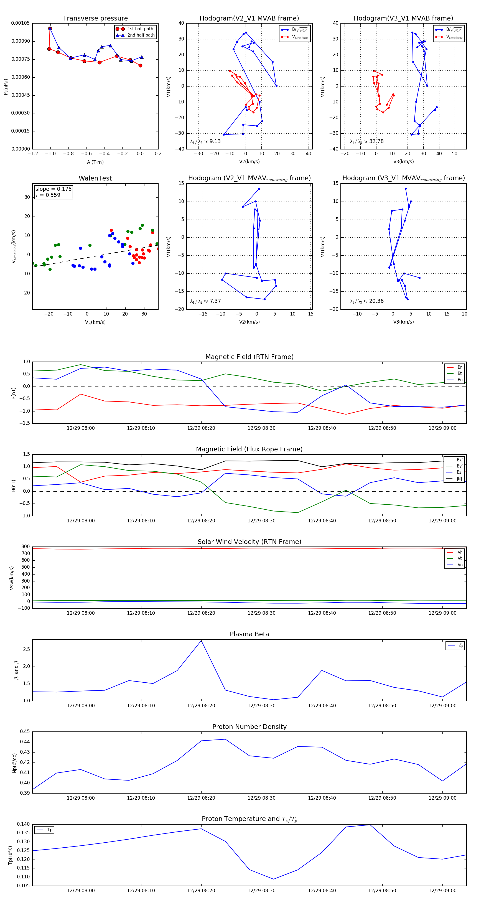Click the "Plasma Beta" plot title
The width and height of the screenshot is (499, 915).
click(x=249, y=634)
